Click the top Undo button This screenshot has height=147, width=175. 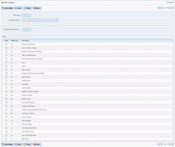tap(27, 8)
